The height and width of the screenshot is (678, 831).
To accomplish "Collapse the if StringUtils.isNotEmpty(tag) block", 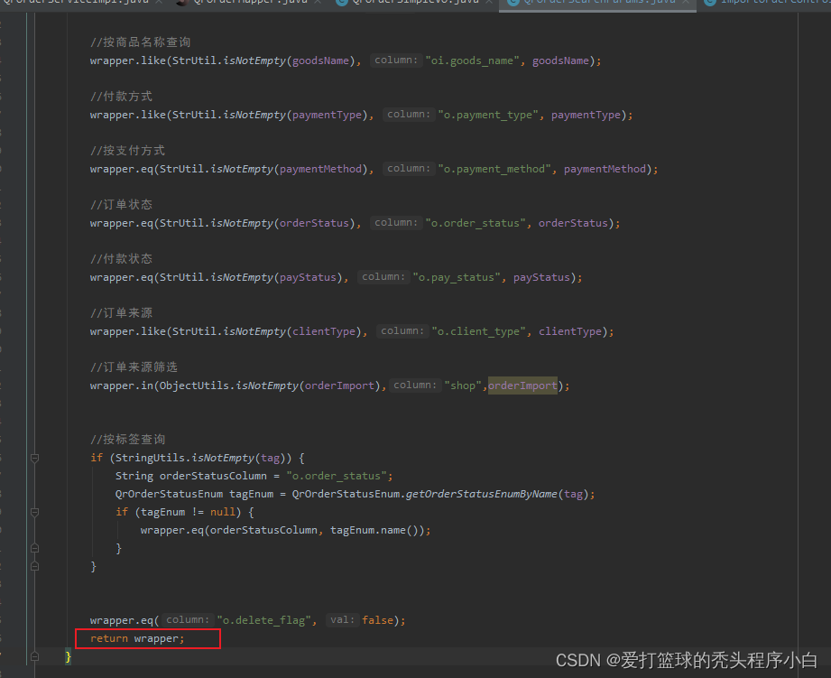I will point(34,458).
